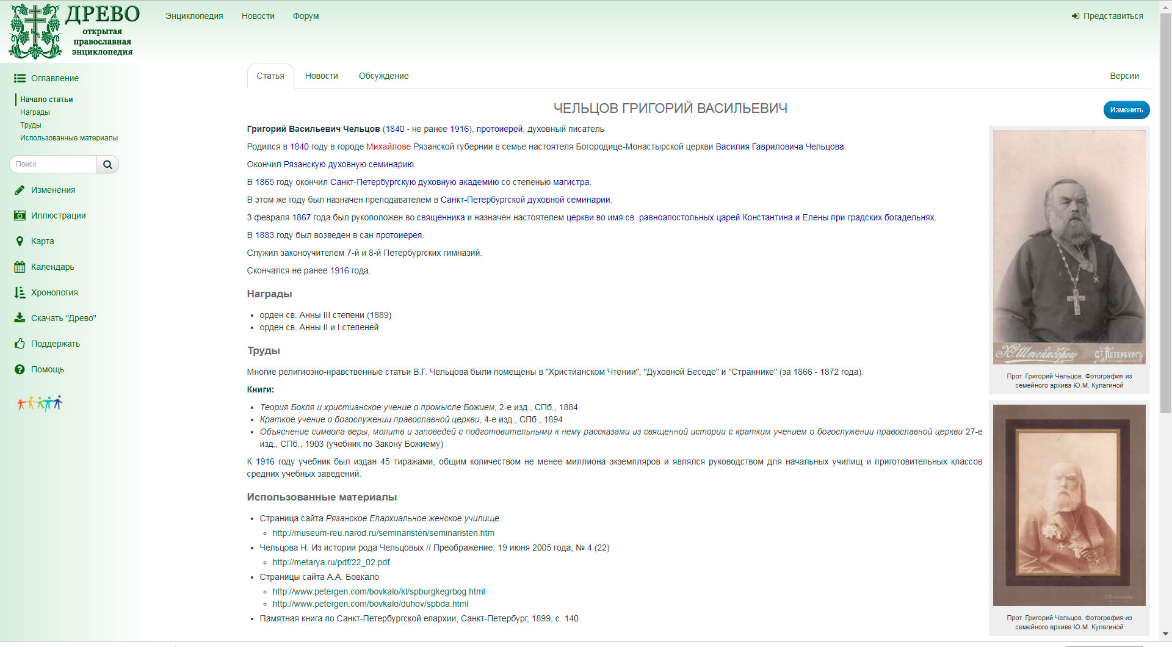Click the Изменить button
Screen dimensions: 1172x647
click(1126, 110)
